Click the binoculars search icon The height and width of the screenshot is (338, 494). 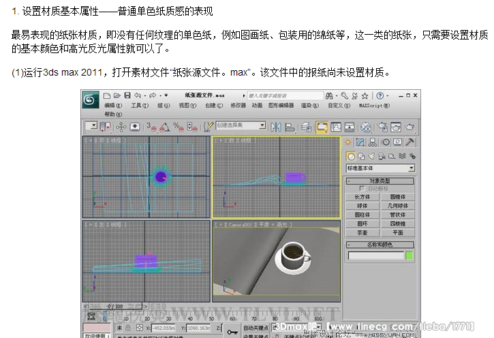(329, 96)
